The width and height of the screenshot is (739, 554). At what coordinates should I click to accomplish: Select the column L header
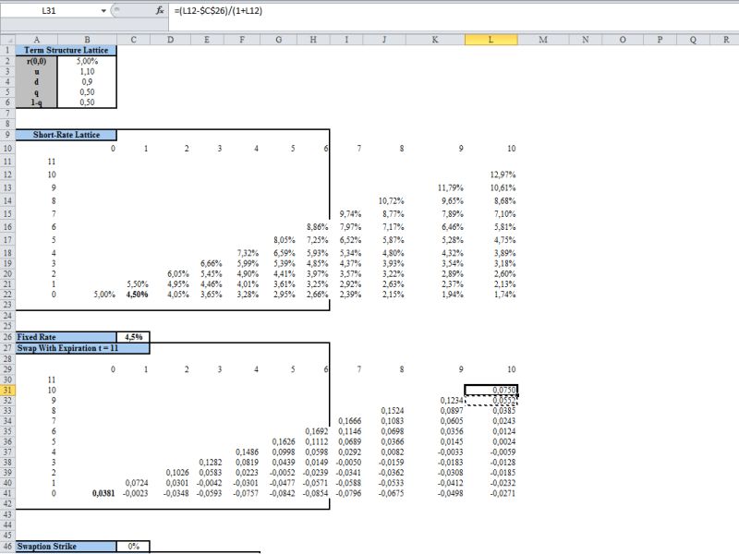pyautogui.click(x=492, y=41)
